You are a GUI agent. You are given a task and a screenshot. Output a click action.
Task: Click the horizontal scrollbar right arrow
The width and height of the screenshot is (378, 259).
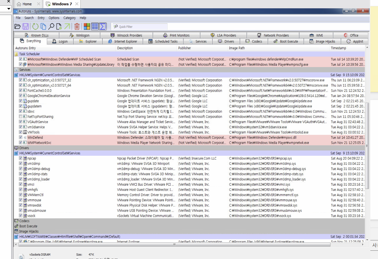coord(363,244)
